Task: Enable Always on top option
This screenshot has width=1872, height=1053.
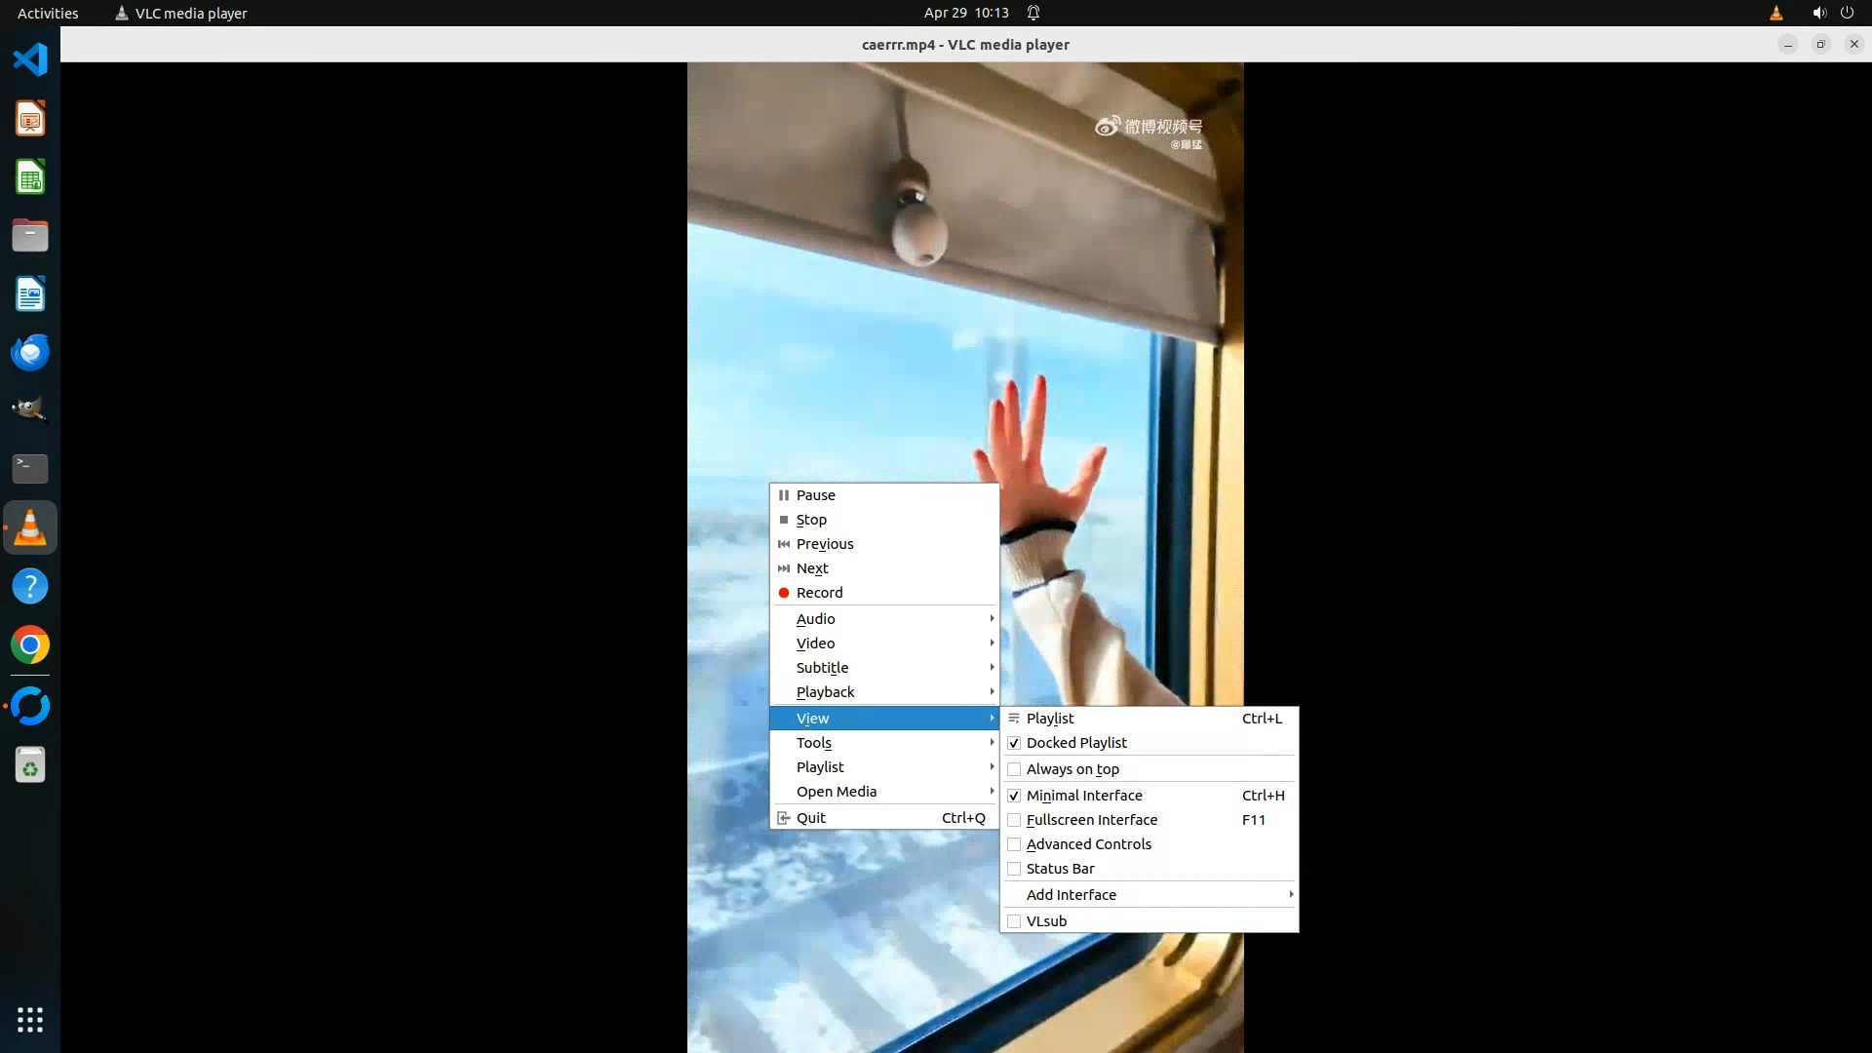Action: pyautogui.click(x=1014, y=769)
